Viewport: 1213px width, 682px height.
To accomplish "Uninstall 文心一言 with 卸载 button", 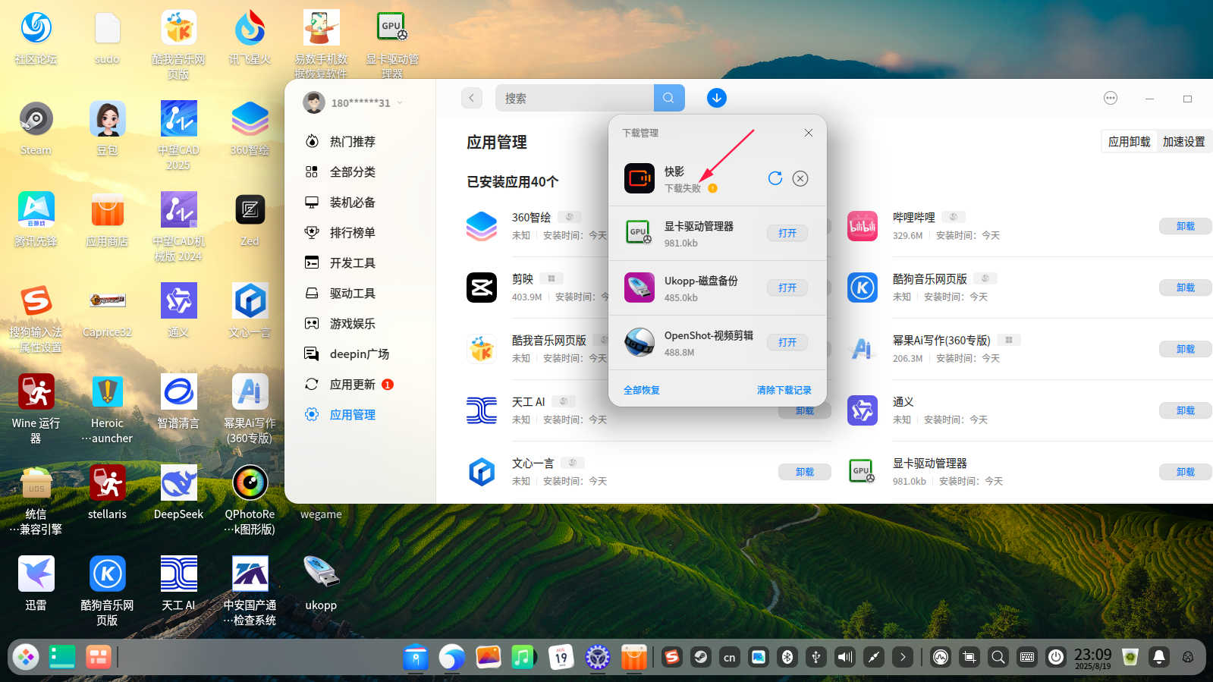I will point(804,472).
